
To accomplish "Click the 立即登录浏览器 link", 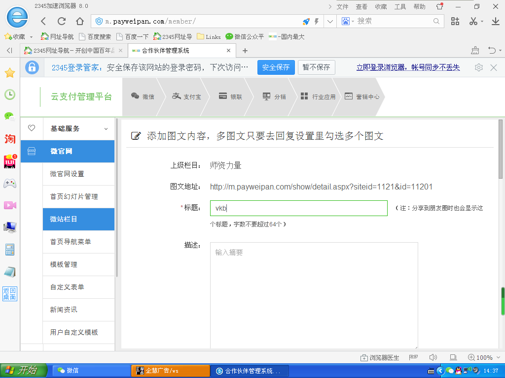I will point(408,67).
